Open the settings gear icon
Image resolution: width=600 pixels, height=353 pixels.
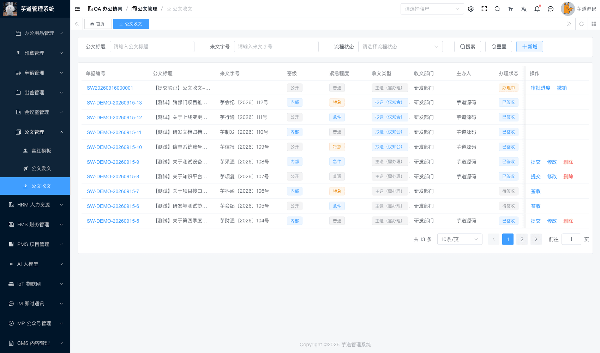point(471,9)
